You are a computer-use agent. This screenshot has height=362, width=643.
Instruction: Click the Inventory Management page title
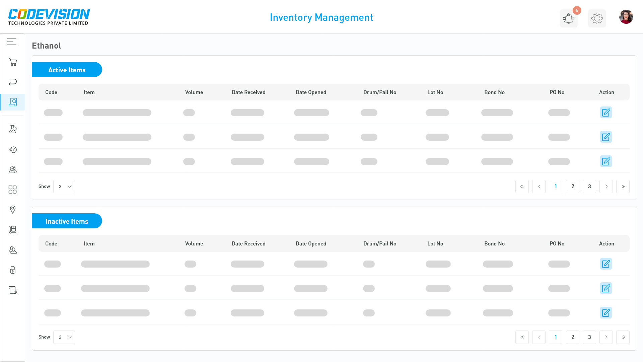(321, 17)
